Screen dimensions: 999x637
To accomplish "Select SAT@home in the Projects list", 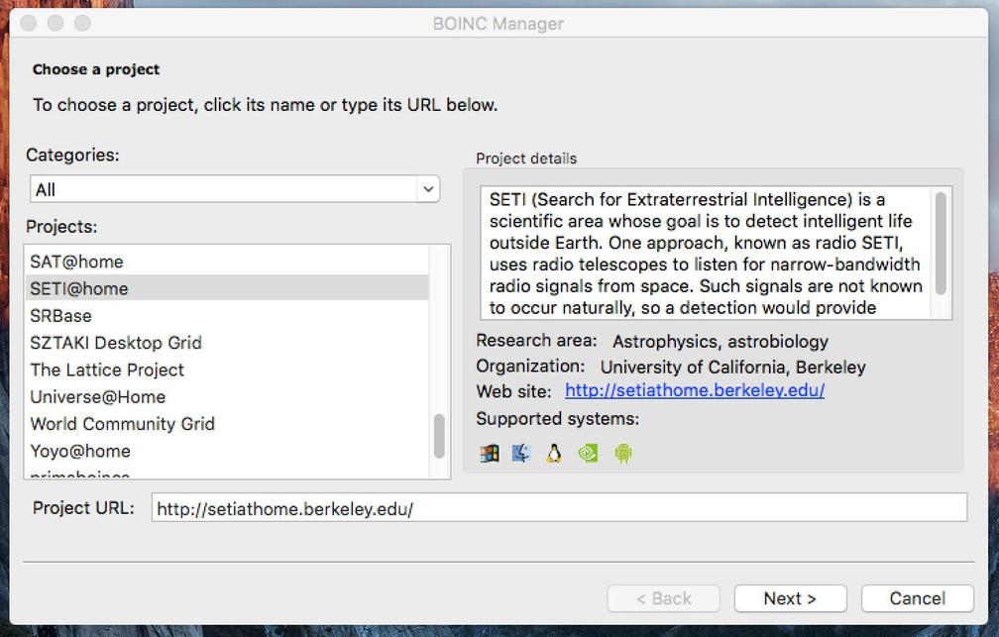I will coord(228,262).
